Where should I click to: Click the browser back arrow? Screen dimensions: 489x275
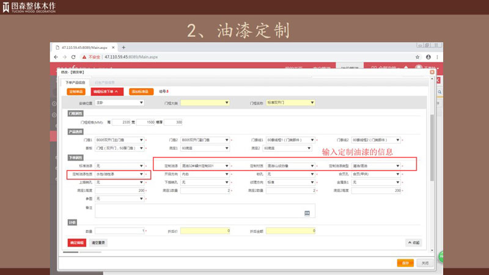click(56, 57)
